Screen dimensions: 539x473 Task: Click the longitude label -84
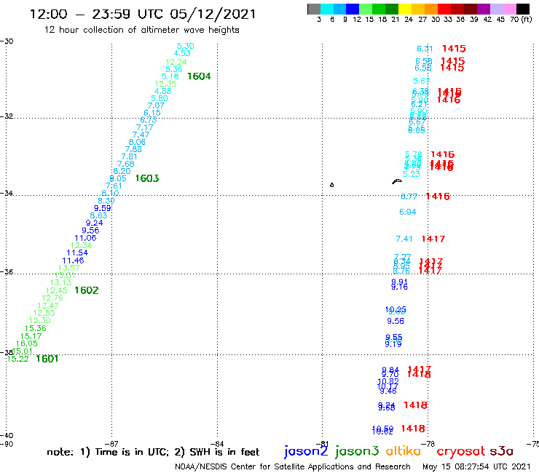(217, 444)
